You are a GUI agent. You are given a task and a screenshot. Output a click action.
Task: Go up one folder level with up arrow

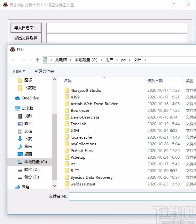[x=37, y=60]
